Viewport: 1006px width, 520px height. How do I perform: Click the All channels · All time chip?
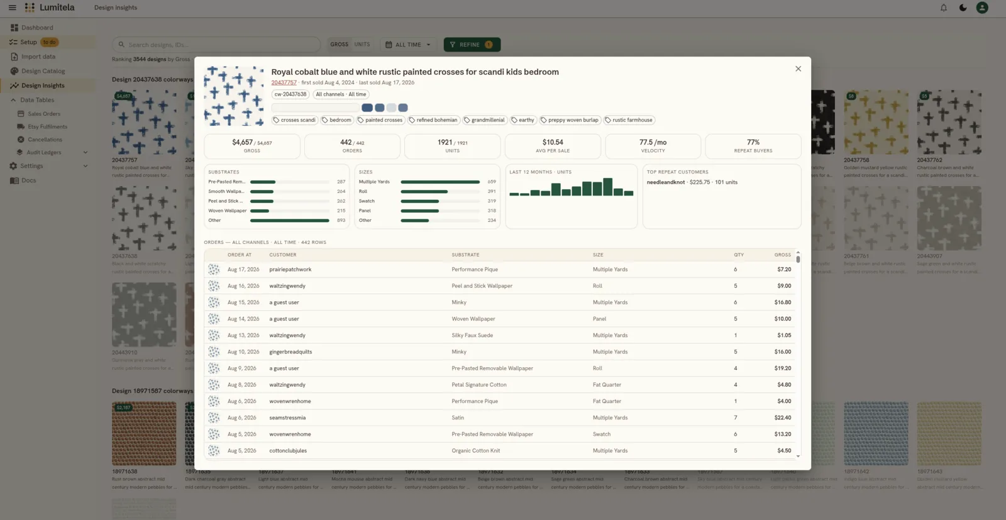point(341,94)
